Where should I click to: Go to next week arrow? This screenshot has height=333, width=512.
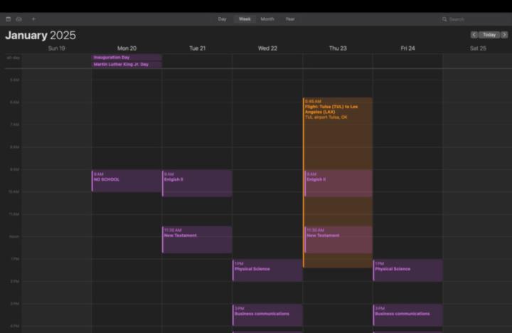504,35
